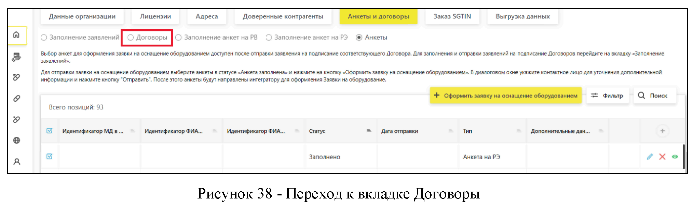
Task: Open the Статус column menu
Action: [369, 131]
